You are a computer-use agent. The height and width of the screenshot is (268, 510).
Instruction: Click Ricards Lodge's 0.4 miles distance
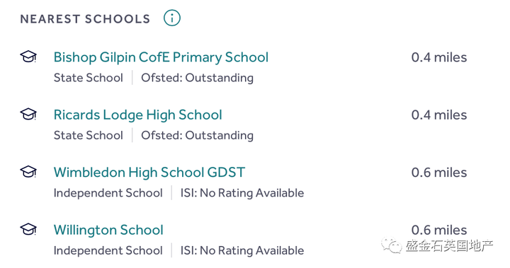[439, 115]
